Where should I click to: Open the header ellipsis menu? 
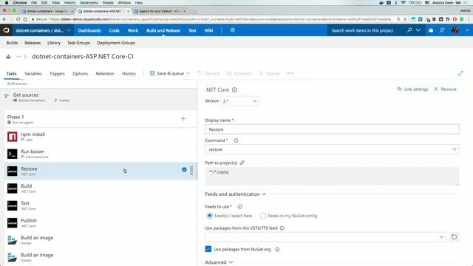(467, 30)
